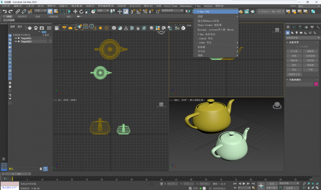Screen dimensions: 321x190
Task: Click the object name input field
Action: pyautogui.click(x=300, y=84)
